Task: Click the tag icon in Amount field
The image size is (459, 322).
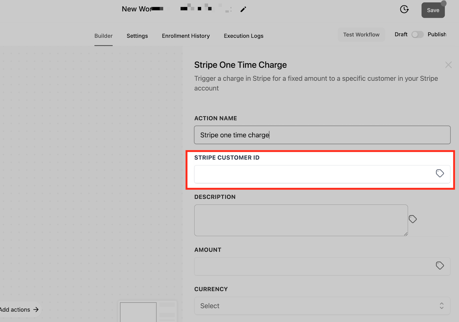Action: point(440,266)
